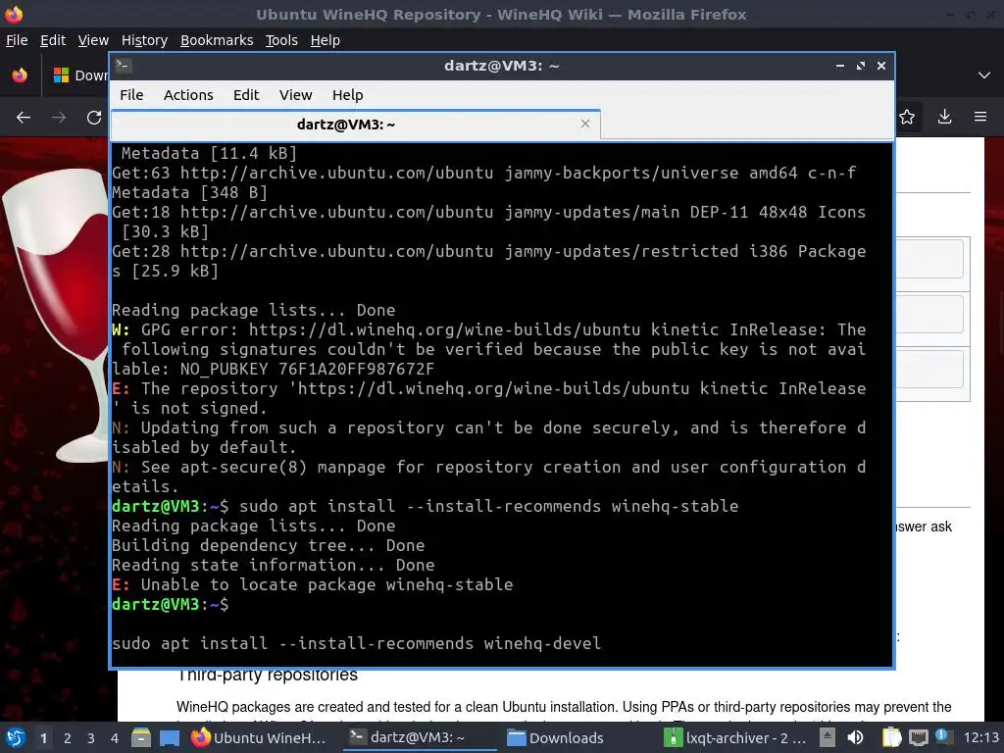The width and height of the screenshot is (1004, 753).
Task: Click the Firefox View icon in tab bar
Action: click(x=20, y=75)
